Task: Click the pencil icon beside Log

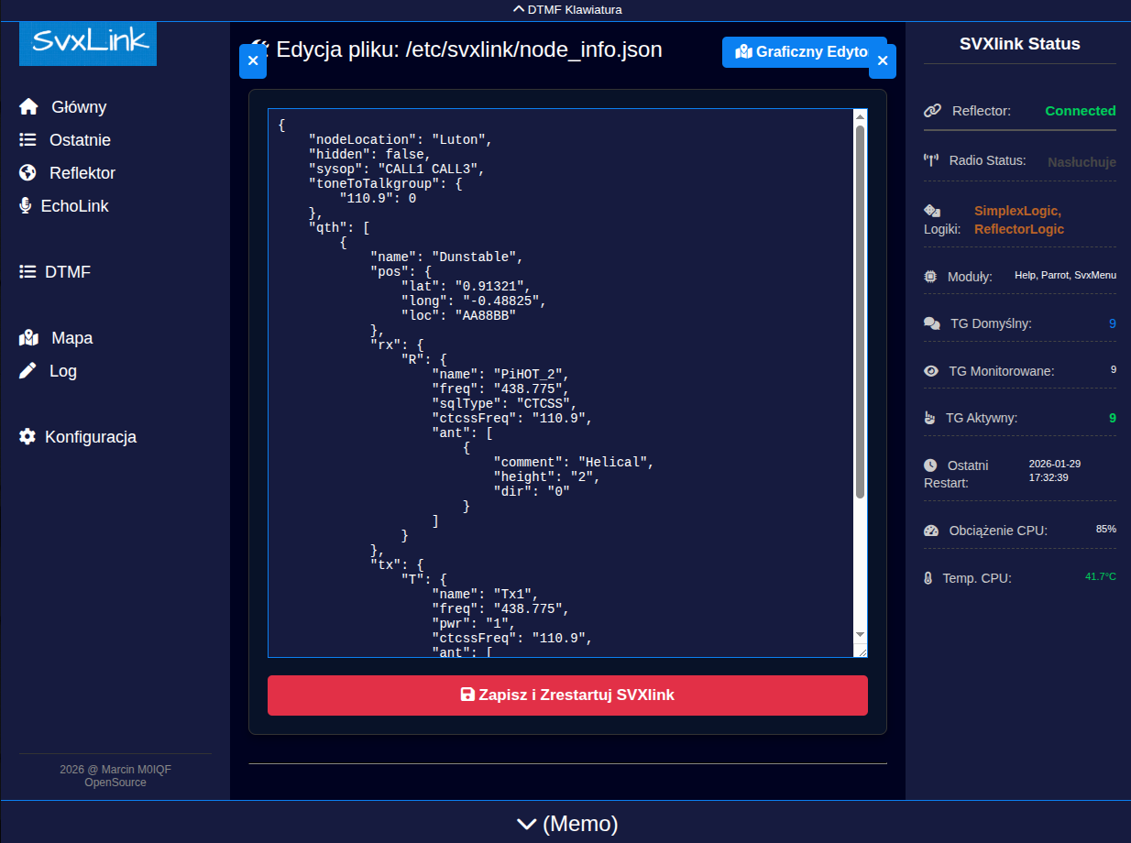Action: (28, 371)
